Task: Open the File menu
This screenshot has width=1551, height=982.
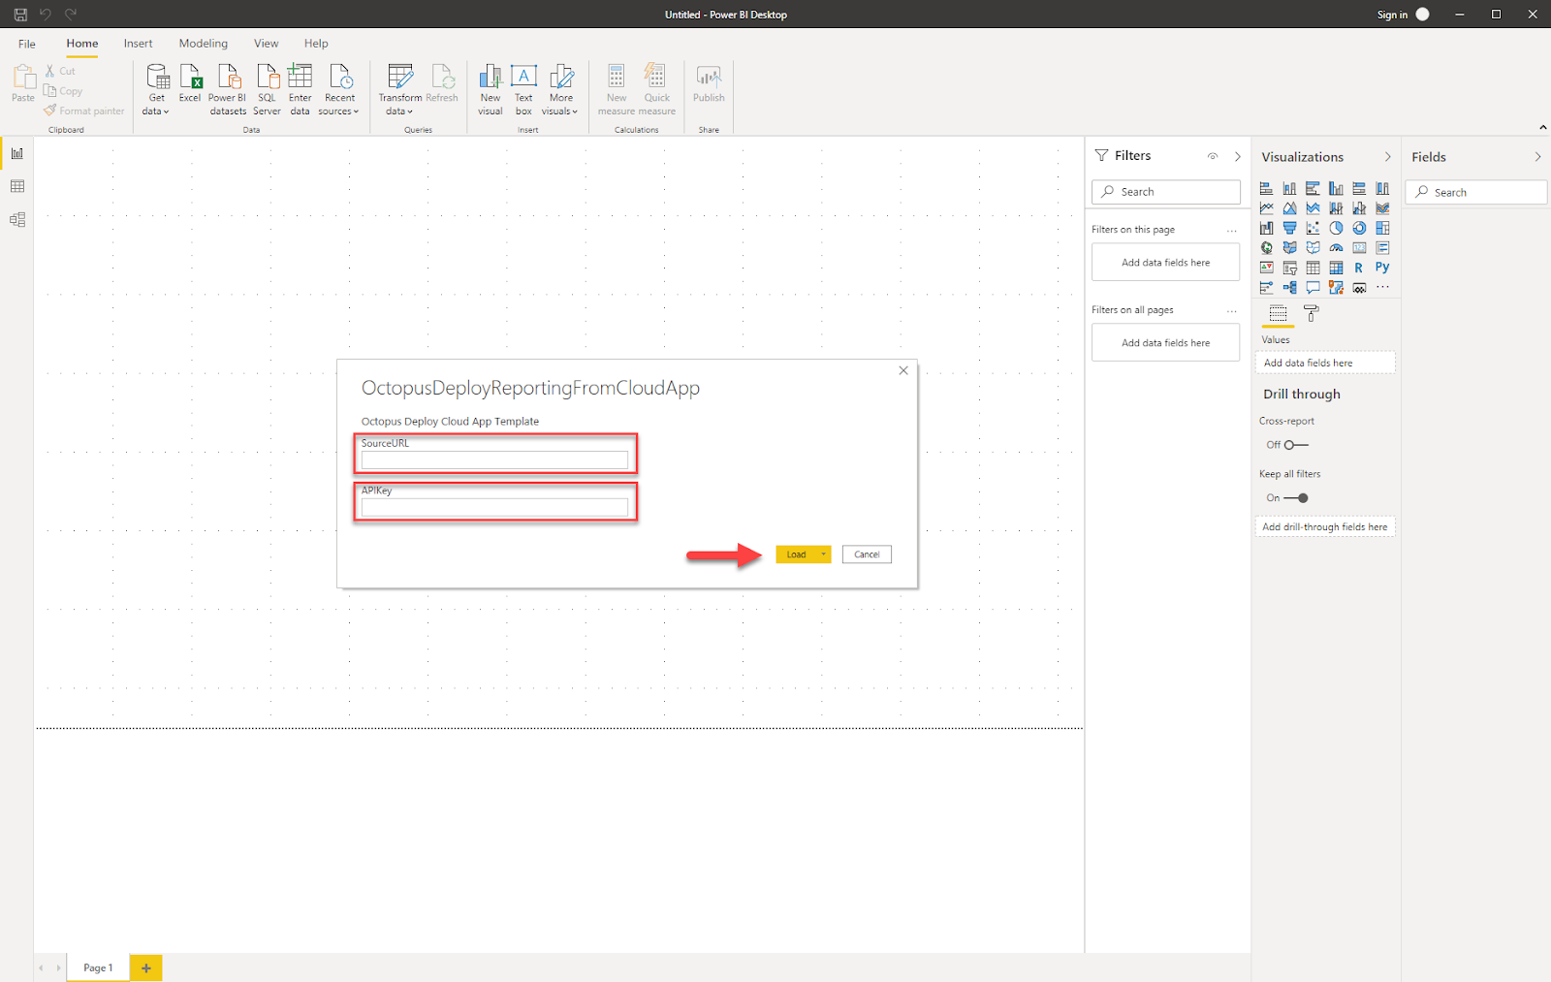Action: coord(27,44)
